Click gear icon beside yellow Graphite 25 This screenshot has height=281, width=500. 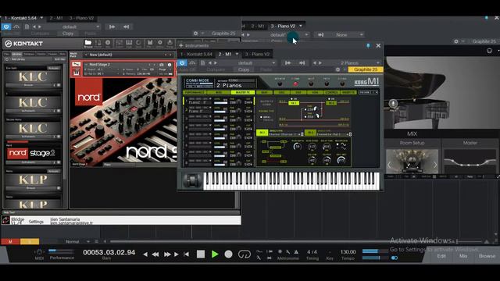(338, 69)
